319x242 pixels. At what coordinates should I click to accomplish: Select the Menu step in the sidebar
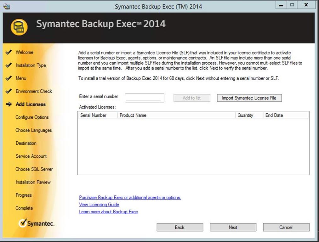[x=21, y=78]
